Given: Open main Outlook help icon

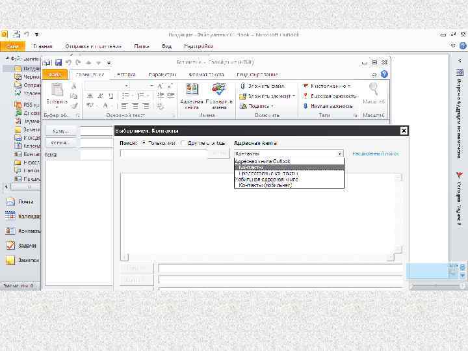Looking at the screenshot, I should (463, 46).
